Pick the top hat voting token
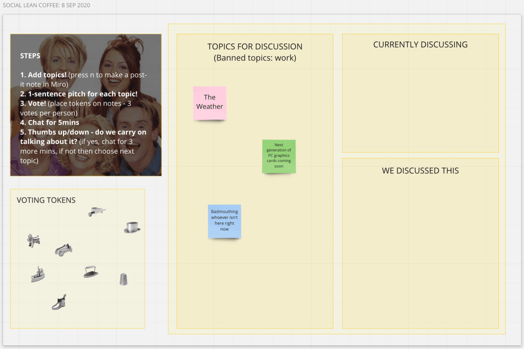The width and height of the screenshot is (524, 349). [132, 228]
